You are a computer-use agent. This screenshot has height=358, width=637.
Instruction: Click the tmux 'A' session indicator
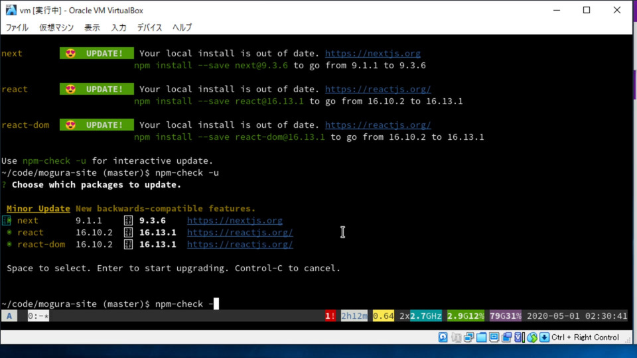point(9,316)
